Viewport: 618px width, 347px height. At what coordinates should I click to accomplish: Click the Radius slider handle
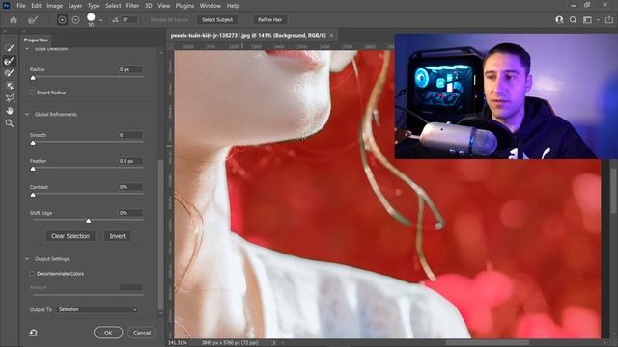[x=33, y=78]
